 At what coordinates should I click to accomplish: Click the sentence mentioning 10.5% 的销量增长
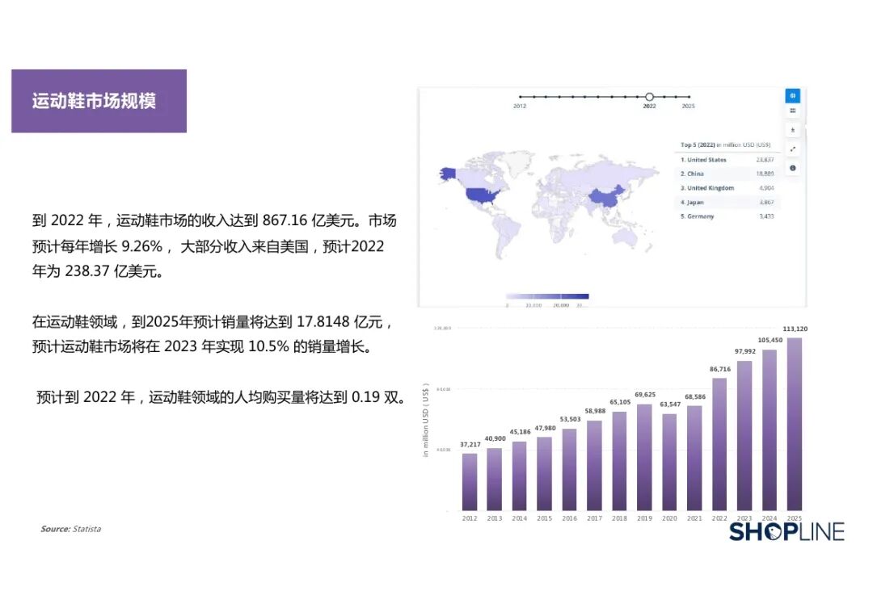pos(202,347)
